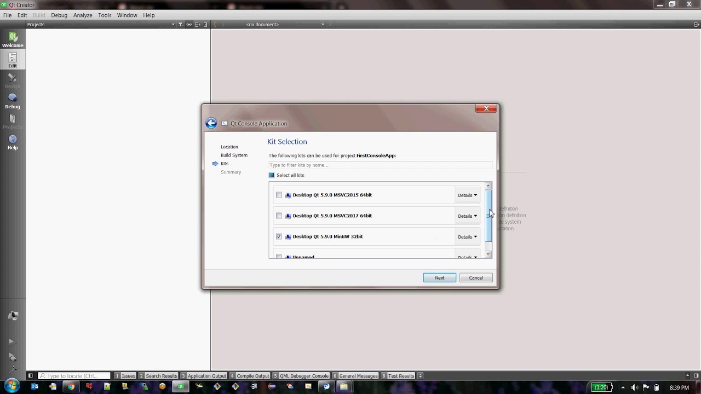
Task: Open the Compile Output pane
Action: click(250, 376)
